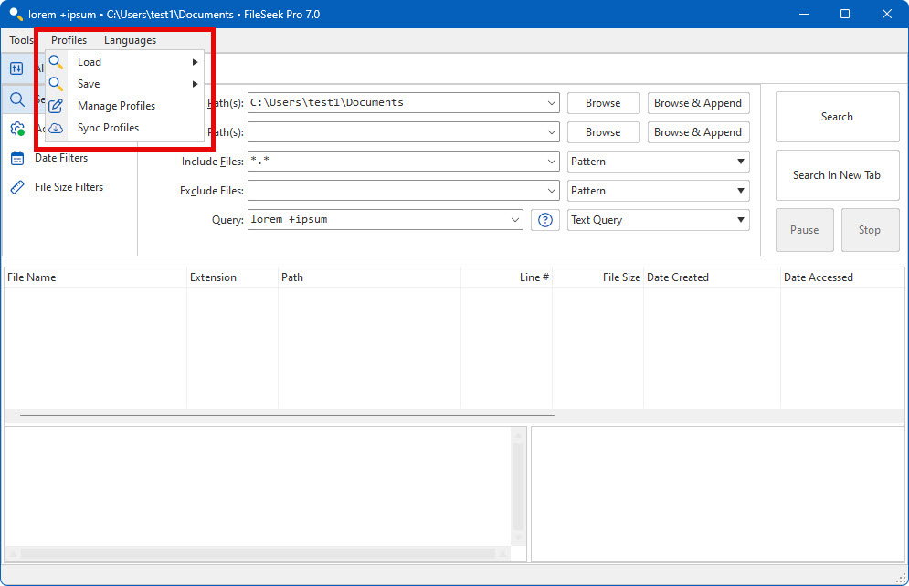Screen dimensions: 909x586
Task: Click the preview pane vertical scrollbar
Action: 518,487
